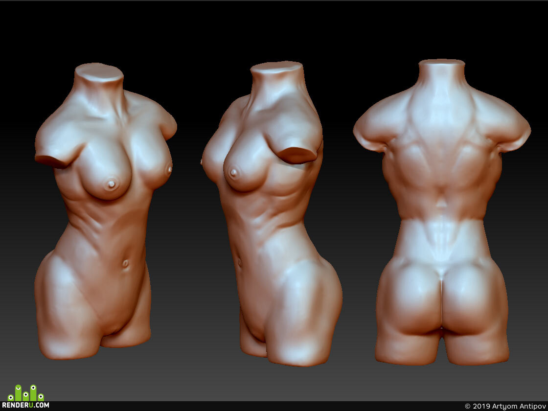
Task: Select the middle three-quarter-view torso sculpt
Action: pyautogui.click(x=272, y=213)
